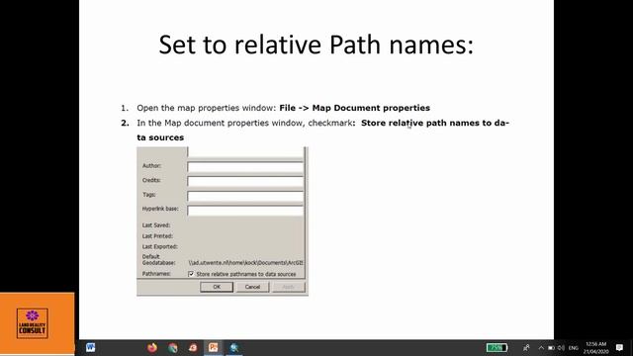Click the Author input field
633x356 pixels.
tap(245, 167)
